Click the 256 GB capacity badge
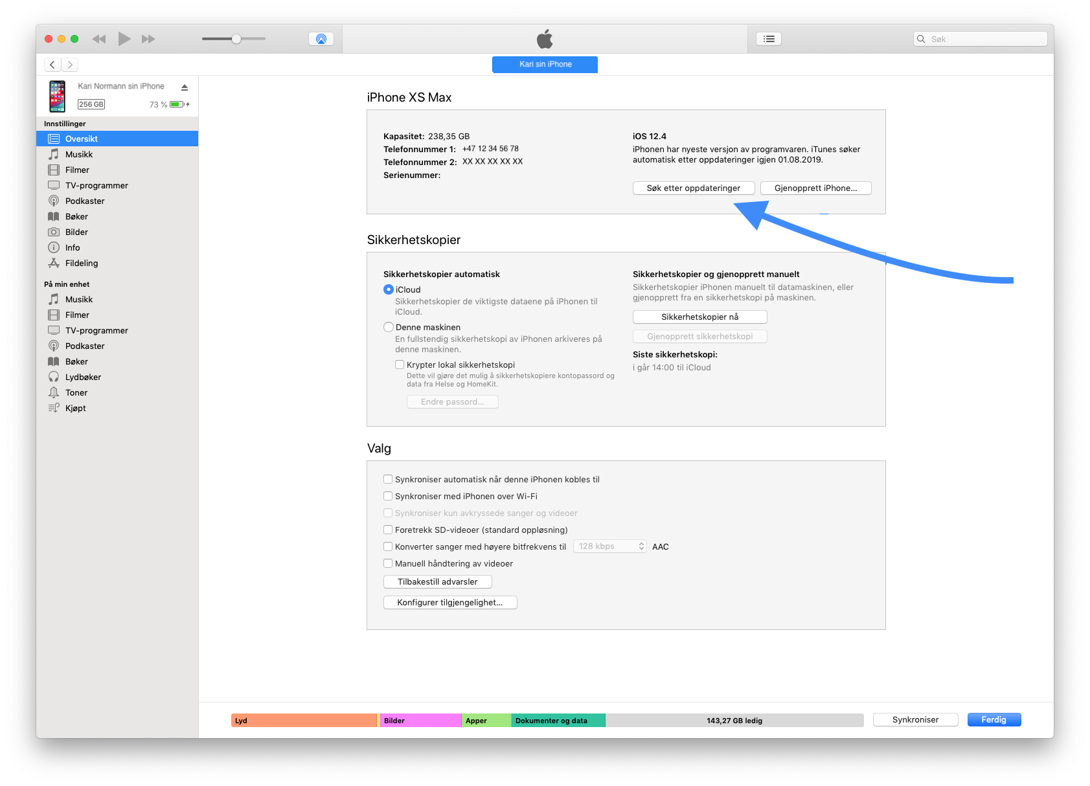The width and height of the screenshot is (1090, 786). click(91, 104)
